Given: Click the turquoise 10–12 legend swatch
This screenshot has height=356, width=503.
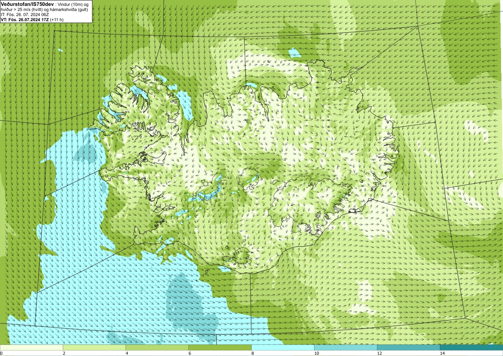Looking at the screenshot, I should [346, 347].
